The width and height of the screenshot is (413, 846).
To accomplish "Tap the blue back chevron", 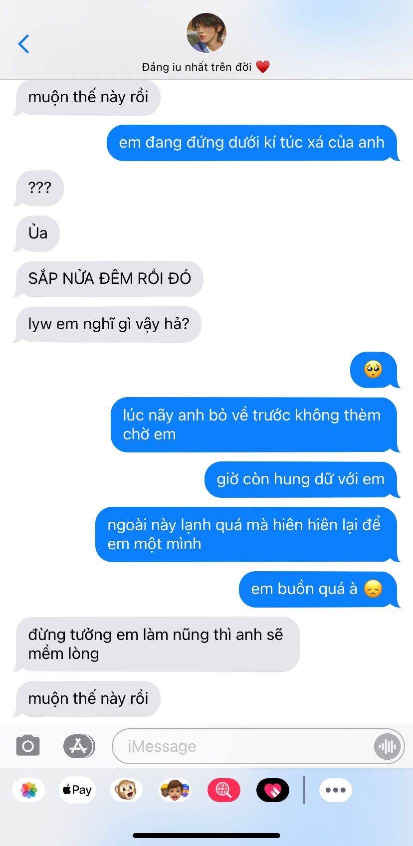I will pyautogui.click(x=23, y=44).
